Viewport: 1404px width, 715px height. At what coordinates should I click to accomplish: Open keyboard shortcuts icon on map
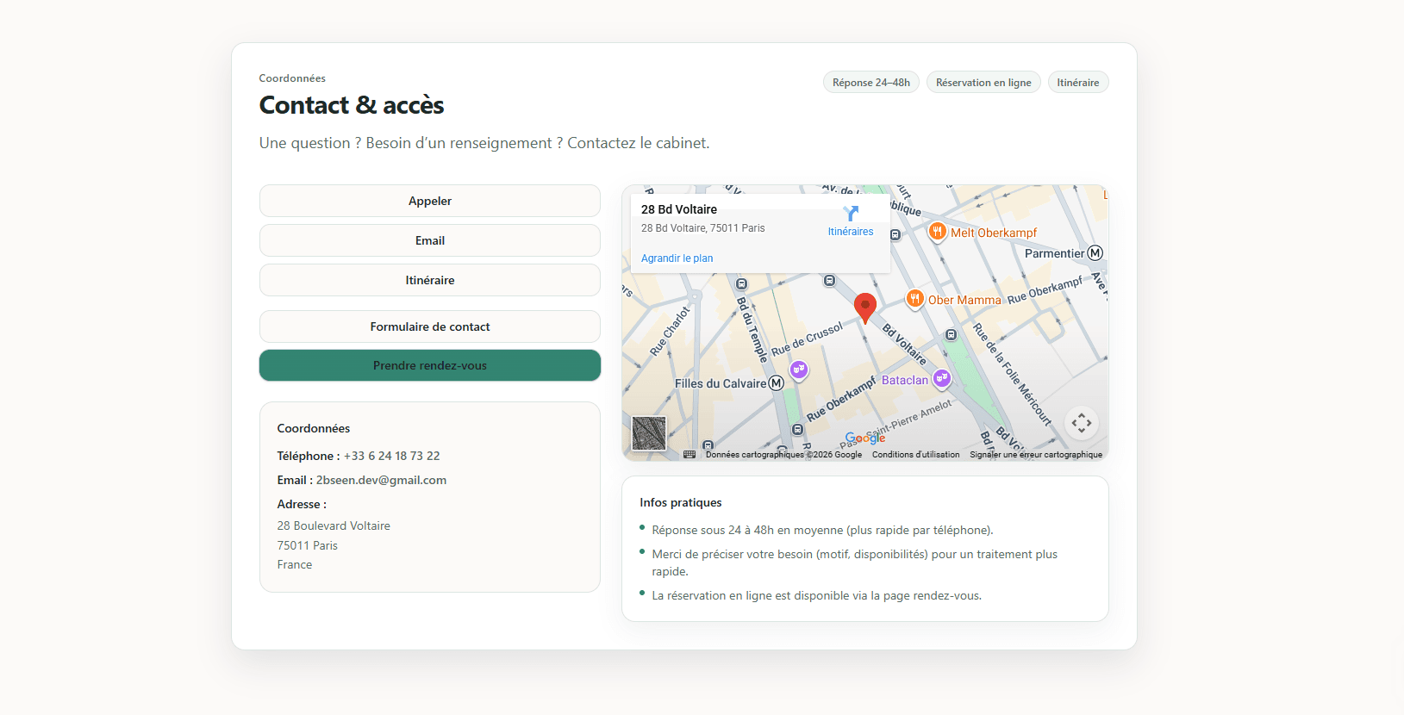[x=690, y=454]
